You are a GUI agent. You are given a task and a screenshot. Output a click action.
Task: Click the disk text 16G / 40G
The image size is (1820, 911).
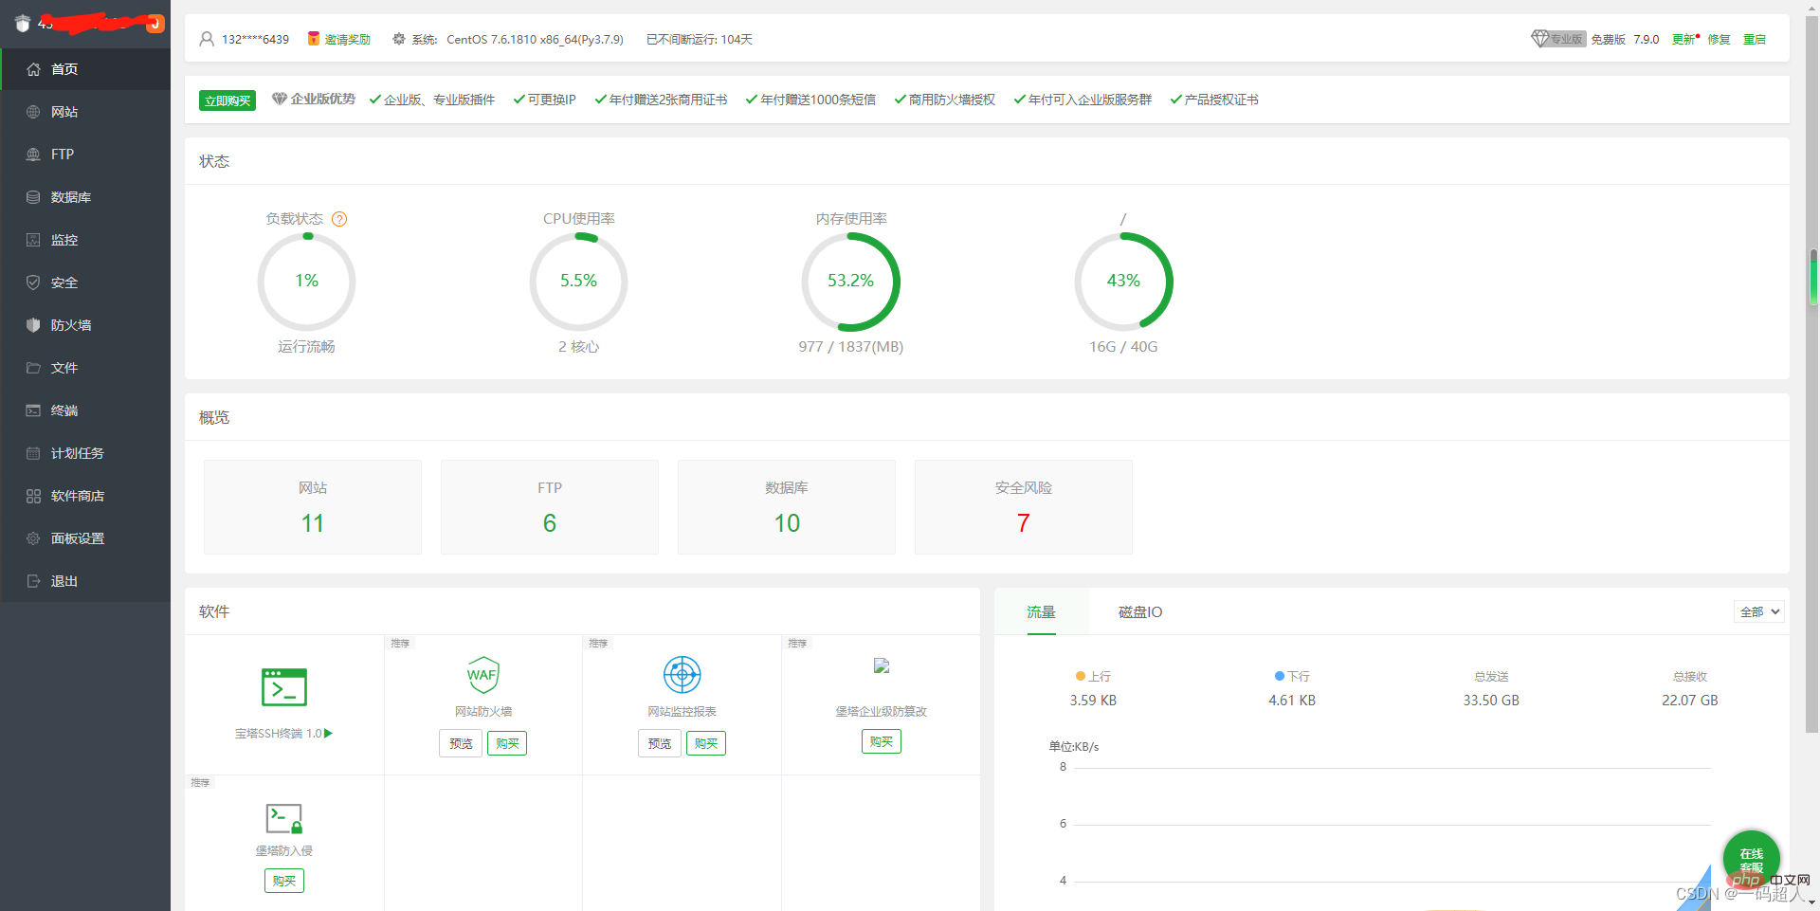1123,347
